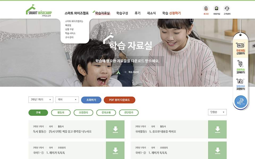The height and width of the screenshot is (159, 255).
Task: Click the Smart Wisecamp logo
Action: [x=39, y=11]
